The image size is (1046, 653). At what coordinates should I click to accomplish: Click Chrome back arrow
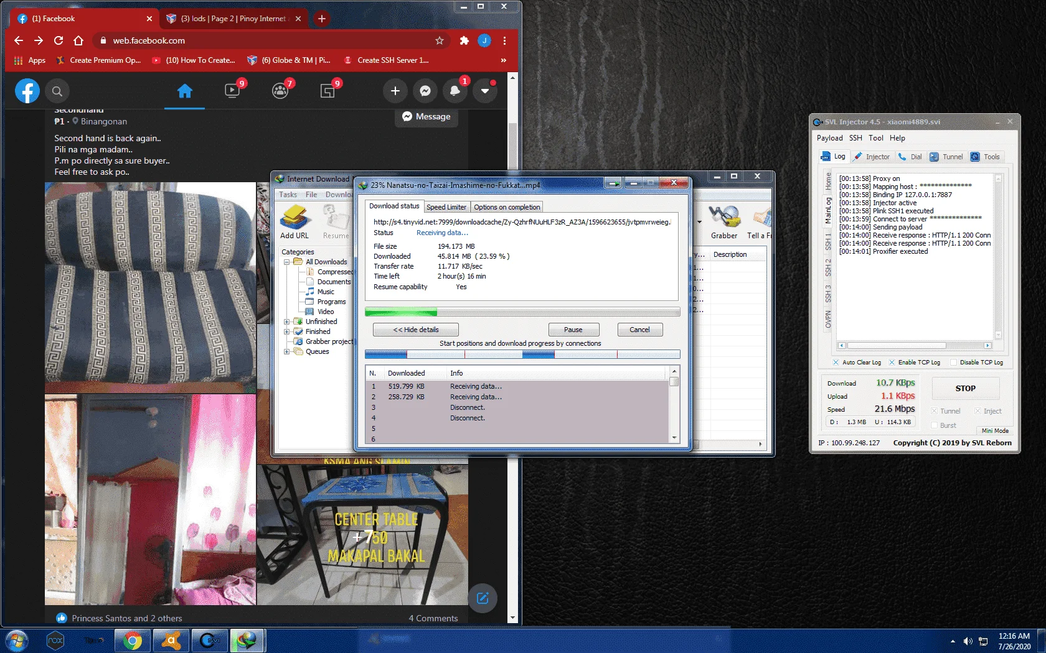[19, 40]
